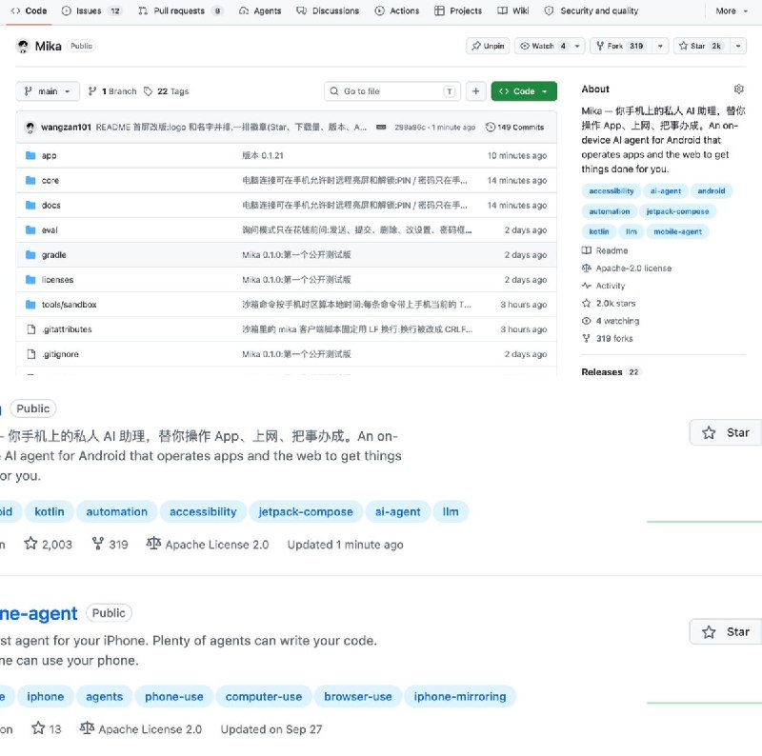762x756 pixels.
Task: Expand the green Code dropdown button
Action: click(x=524, y=91)
